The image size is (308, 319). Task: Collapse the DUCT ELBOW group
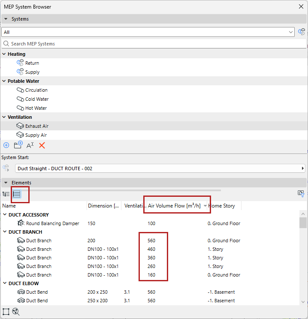[5, 283]
